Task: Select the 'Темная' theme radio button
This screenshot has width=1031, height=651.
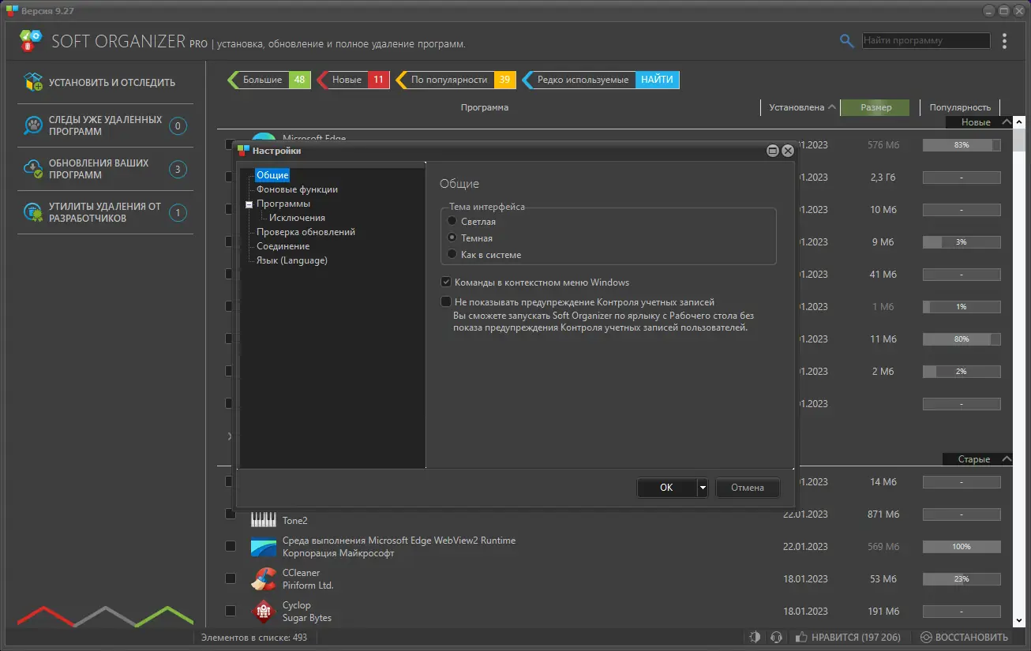Action: click(452, 238)
